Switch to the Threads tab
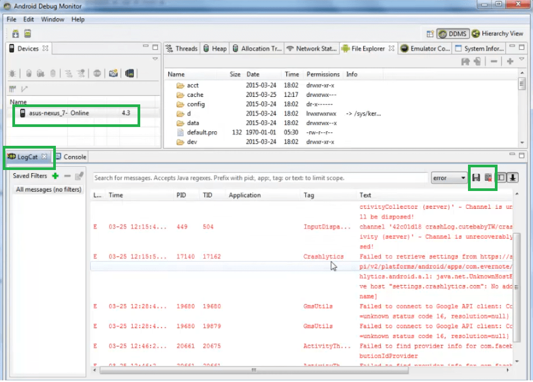Screen dimensions: 533x382 (182, 48)
